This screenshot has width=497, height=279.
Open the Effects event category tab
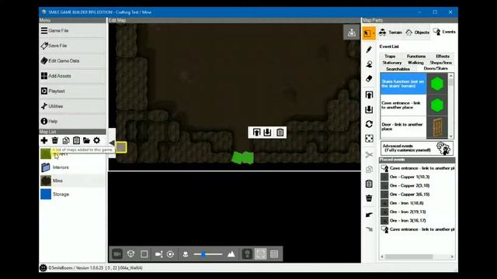point(443,57)
